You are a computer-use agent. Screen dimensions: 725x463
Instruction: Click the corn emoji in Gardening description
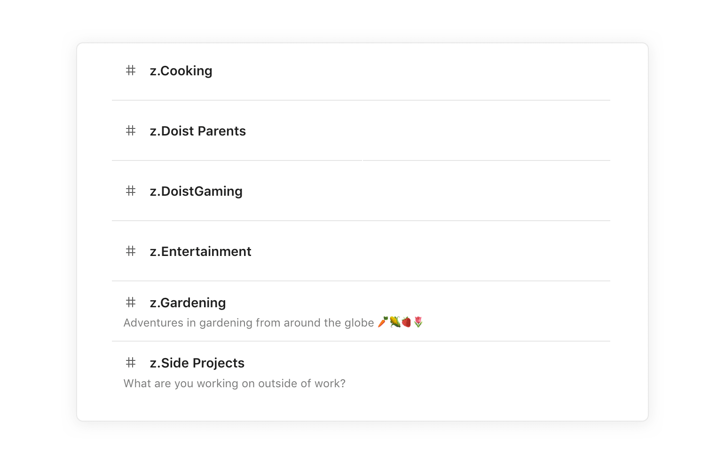[x=395, y=322]
